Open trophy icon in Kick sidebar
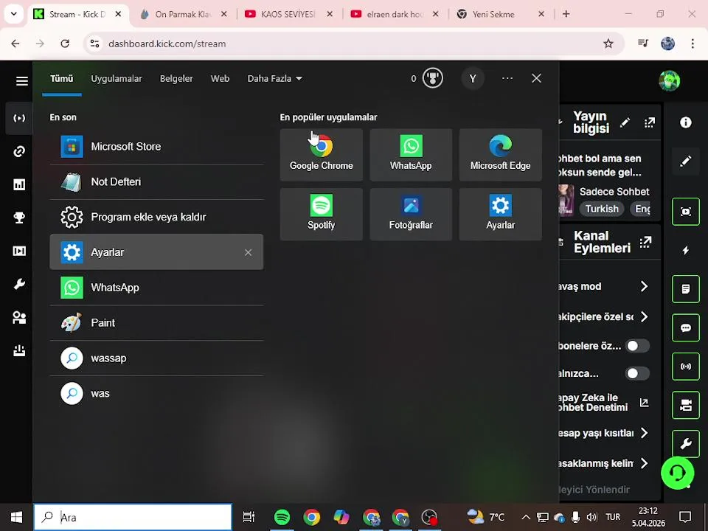This screenshot has height=531, width=708. [x=19, y=218]
